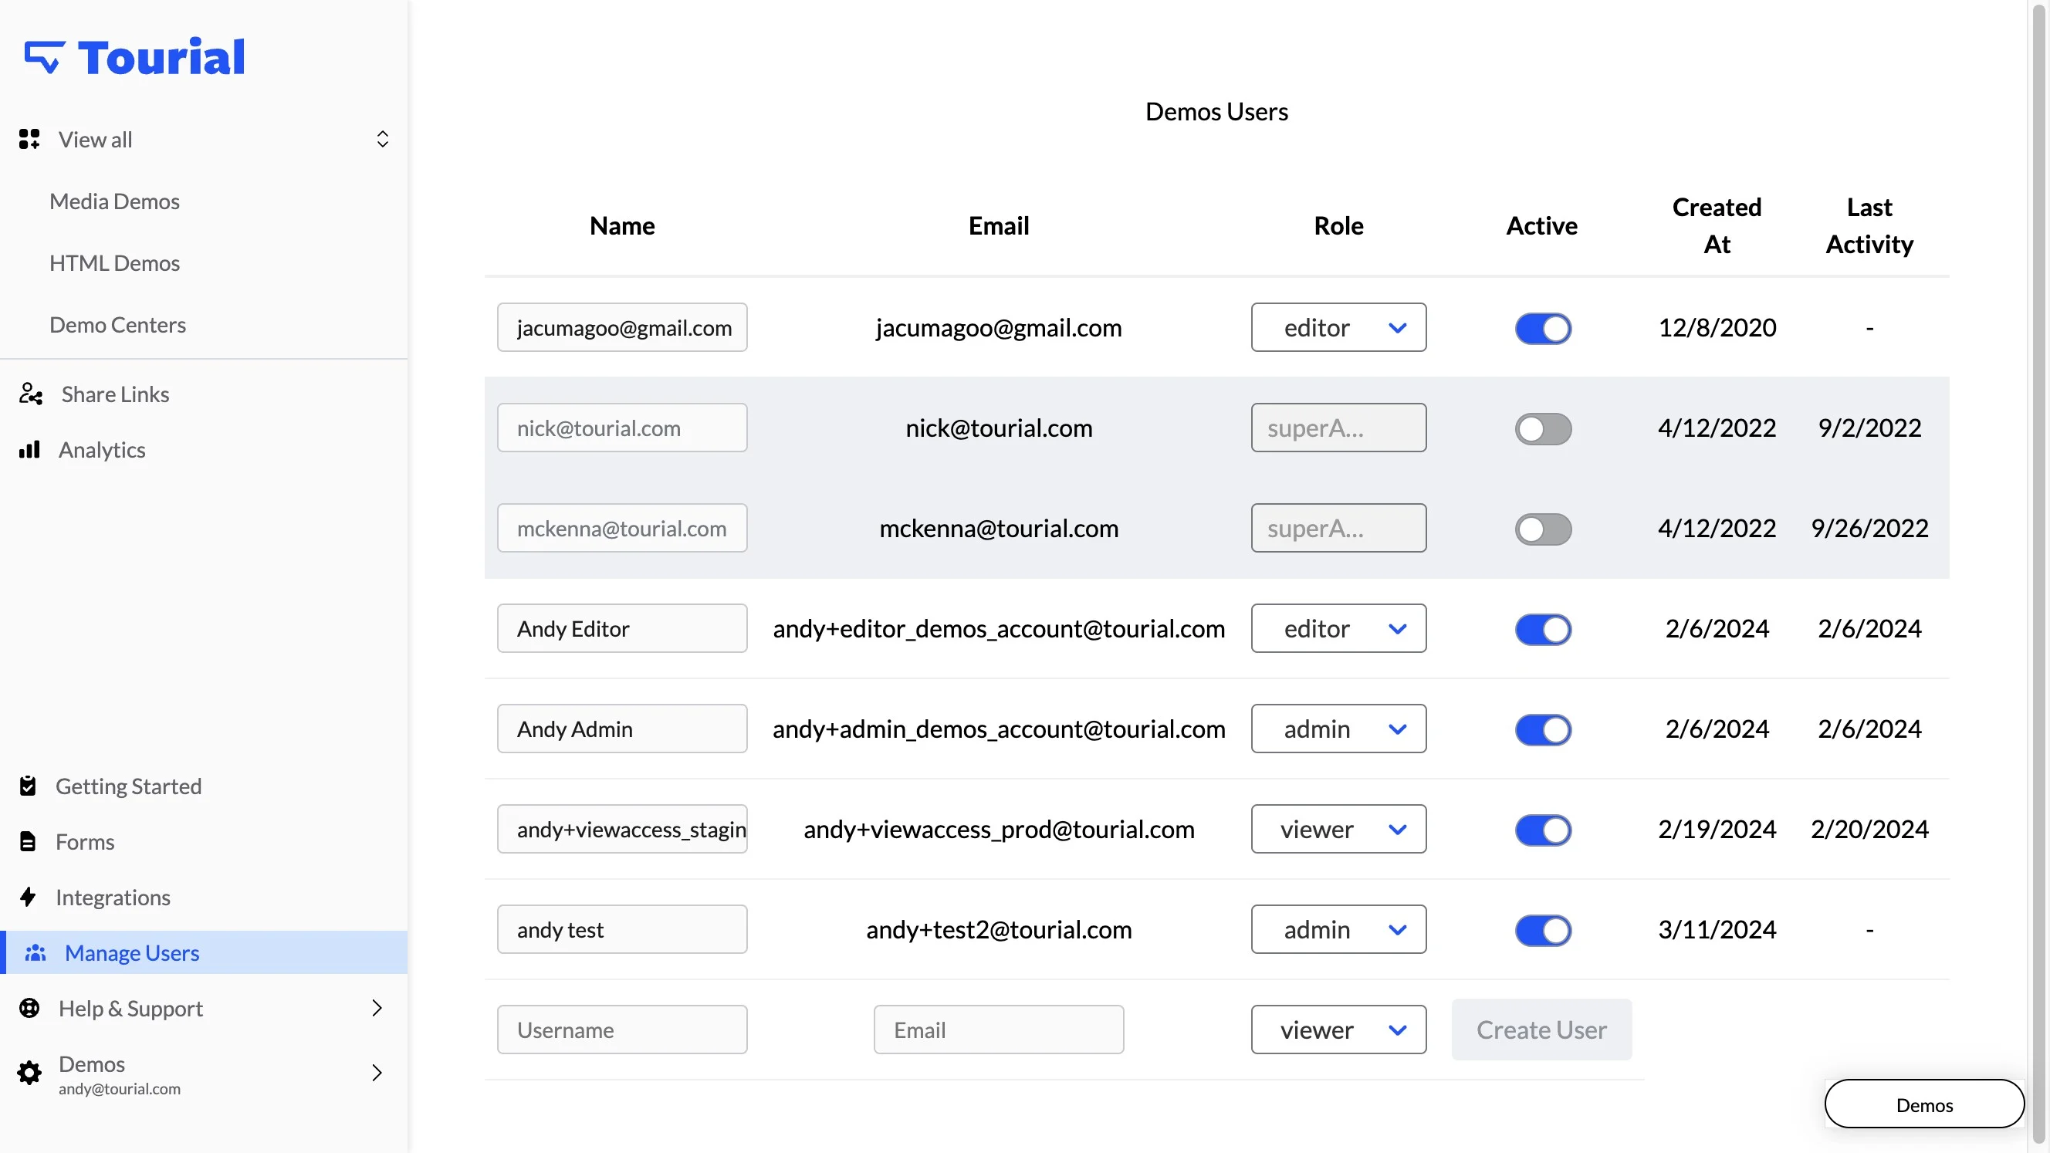Toggle active switch for jacumagoo@gmail.com
2050x1153 pixels.
tap(1543, 328)
